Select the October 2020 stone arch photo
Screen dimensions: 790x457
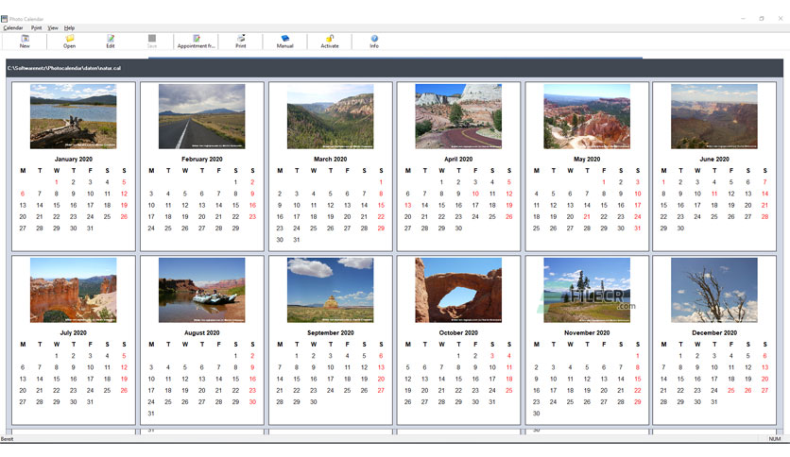[x=458, y=290]
